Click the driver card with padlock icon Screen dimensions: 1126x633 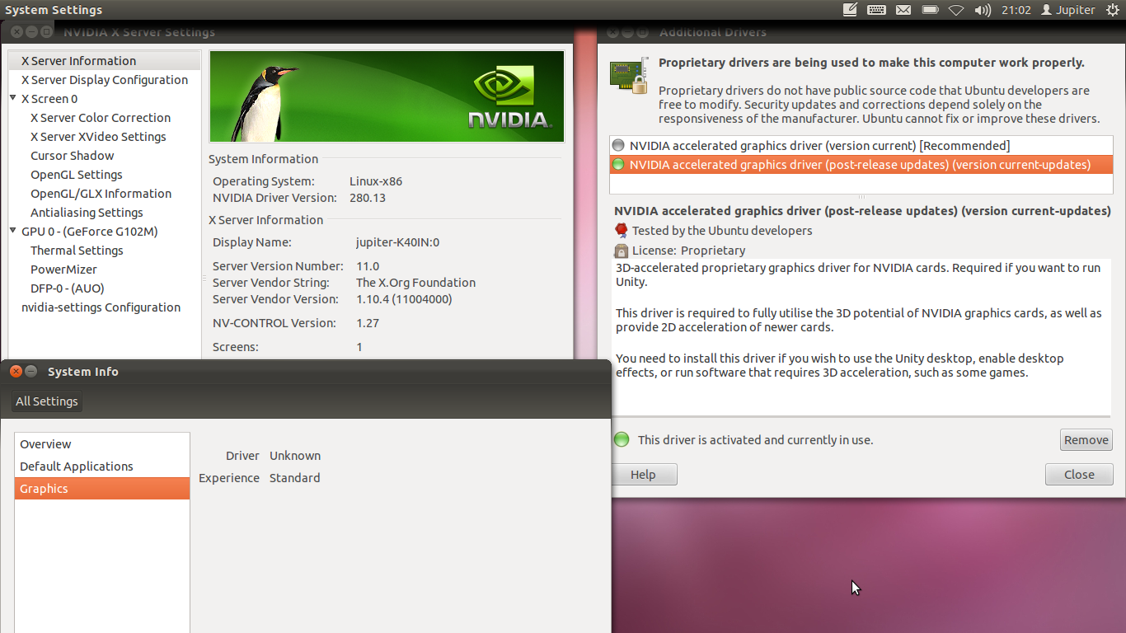(628, 75)
